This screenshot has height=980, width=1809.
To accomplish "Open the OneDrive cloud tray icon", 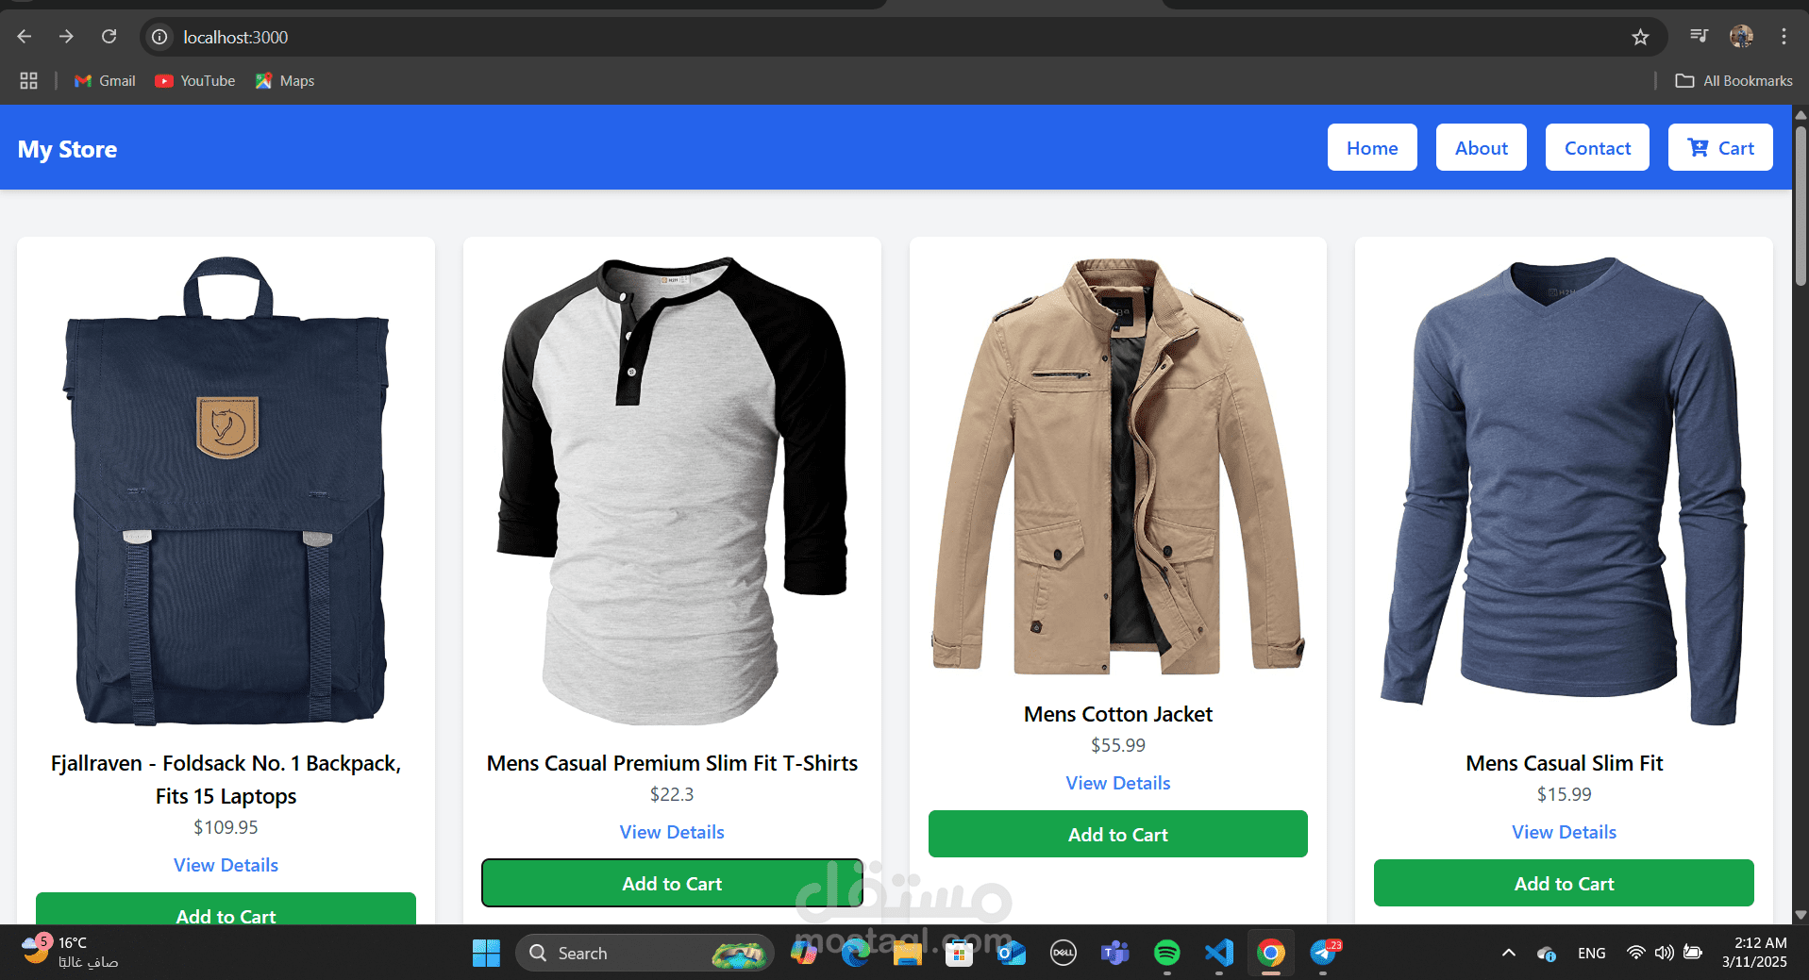I will pyautogui.click(x=1546, y=954).
